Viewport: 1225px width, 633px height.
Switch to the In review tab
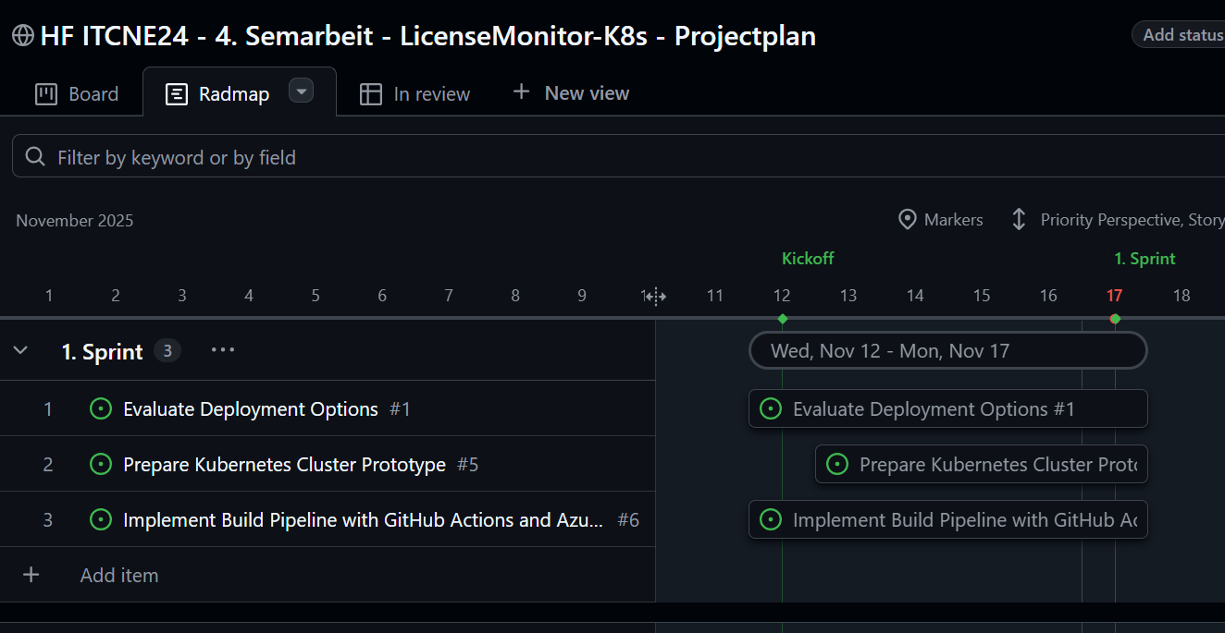[x=431, y=92]
